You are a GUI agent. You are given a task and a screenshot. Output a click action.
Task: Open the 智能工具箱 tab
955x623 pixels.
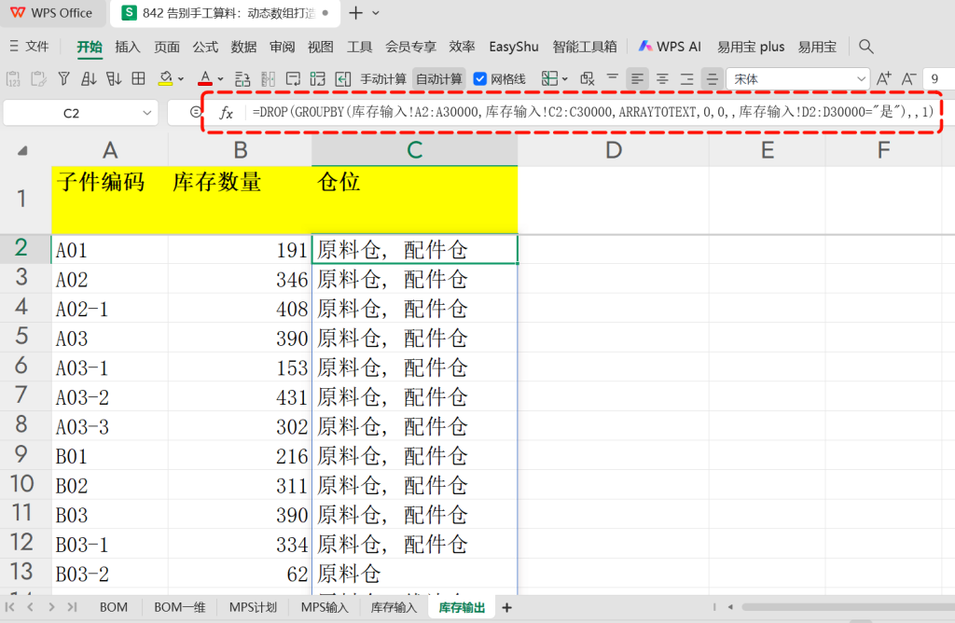(585, 47)
